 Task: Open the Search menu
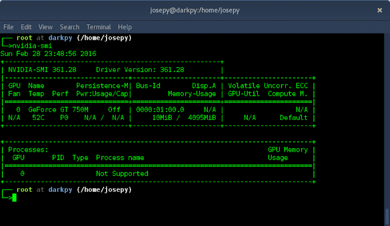click(x=69, y=27)
